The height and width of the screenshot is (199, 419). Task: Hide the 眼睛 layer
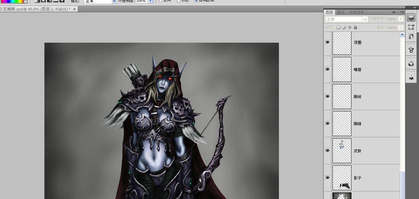pyautogui.click(x=327, y=123)
